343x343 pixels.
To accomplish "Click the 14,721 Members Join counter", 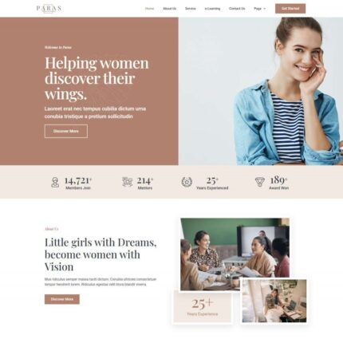I will [x=78, y=183].
